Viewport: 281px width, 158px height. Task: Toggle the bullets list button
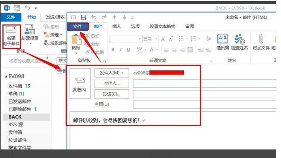click(x=181, y=39)
